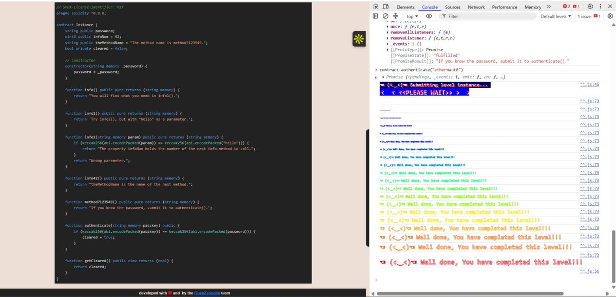Screen dimensions: 616x297
Task: Open the red error count badge showing 2
Action: tap(566, 7)
